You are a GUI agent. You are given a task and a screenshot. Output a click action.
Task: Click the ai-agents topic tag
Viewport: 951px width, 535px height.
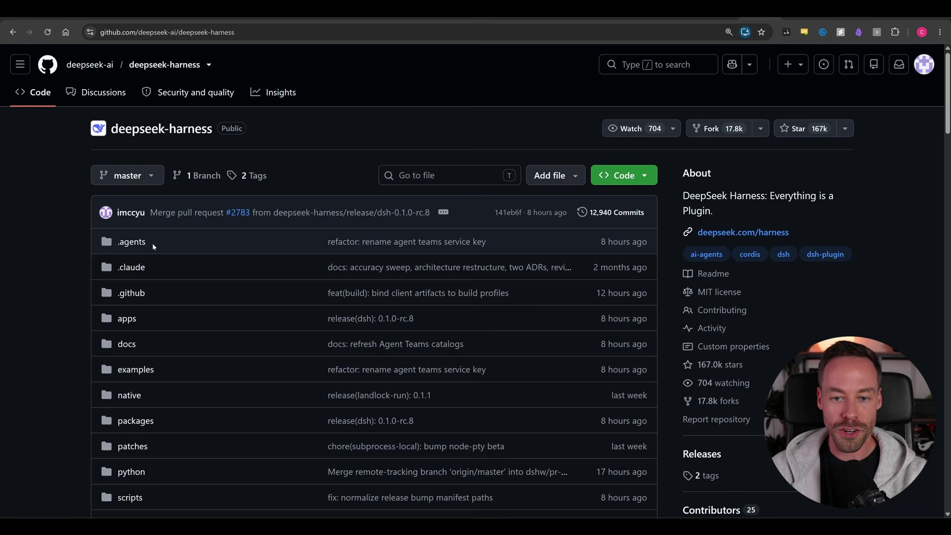706,254
